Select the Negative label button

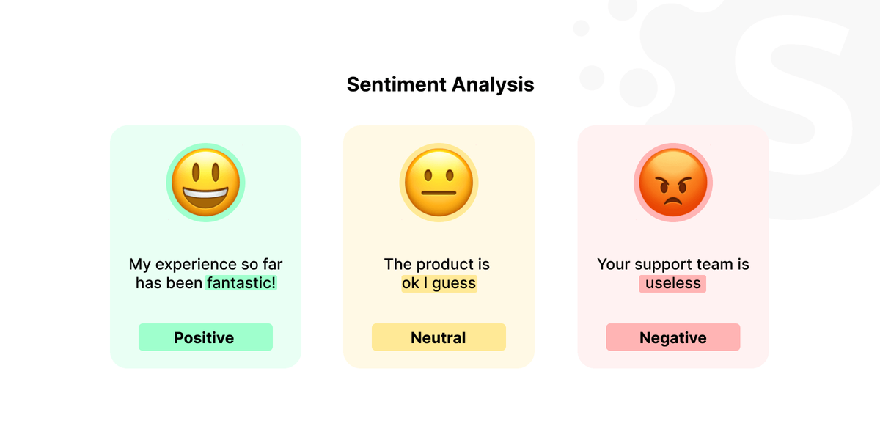point(672,337)
